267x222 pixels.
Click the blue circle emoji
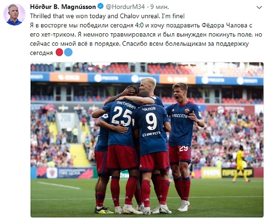click(68, 52)
